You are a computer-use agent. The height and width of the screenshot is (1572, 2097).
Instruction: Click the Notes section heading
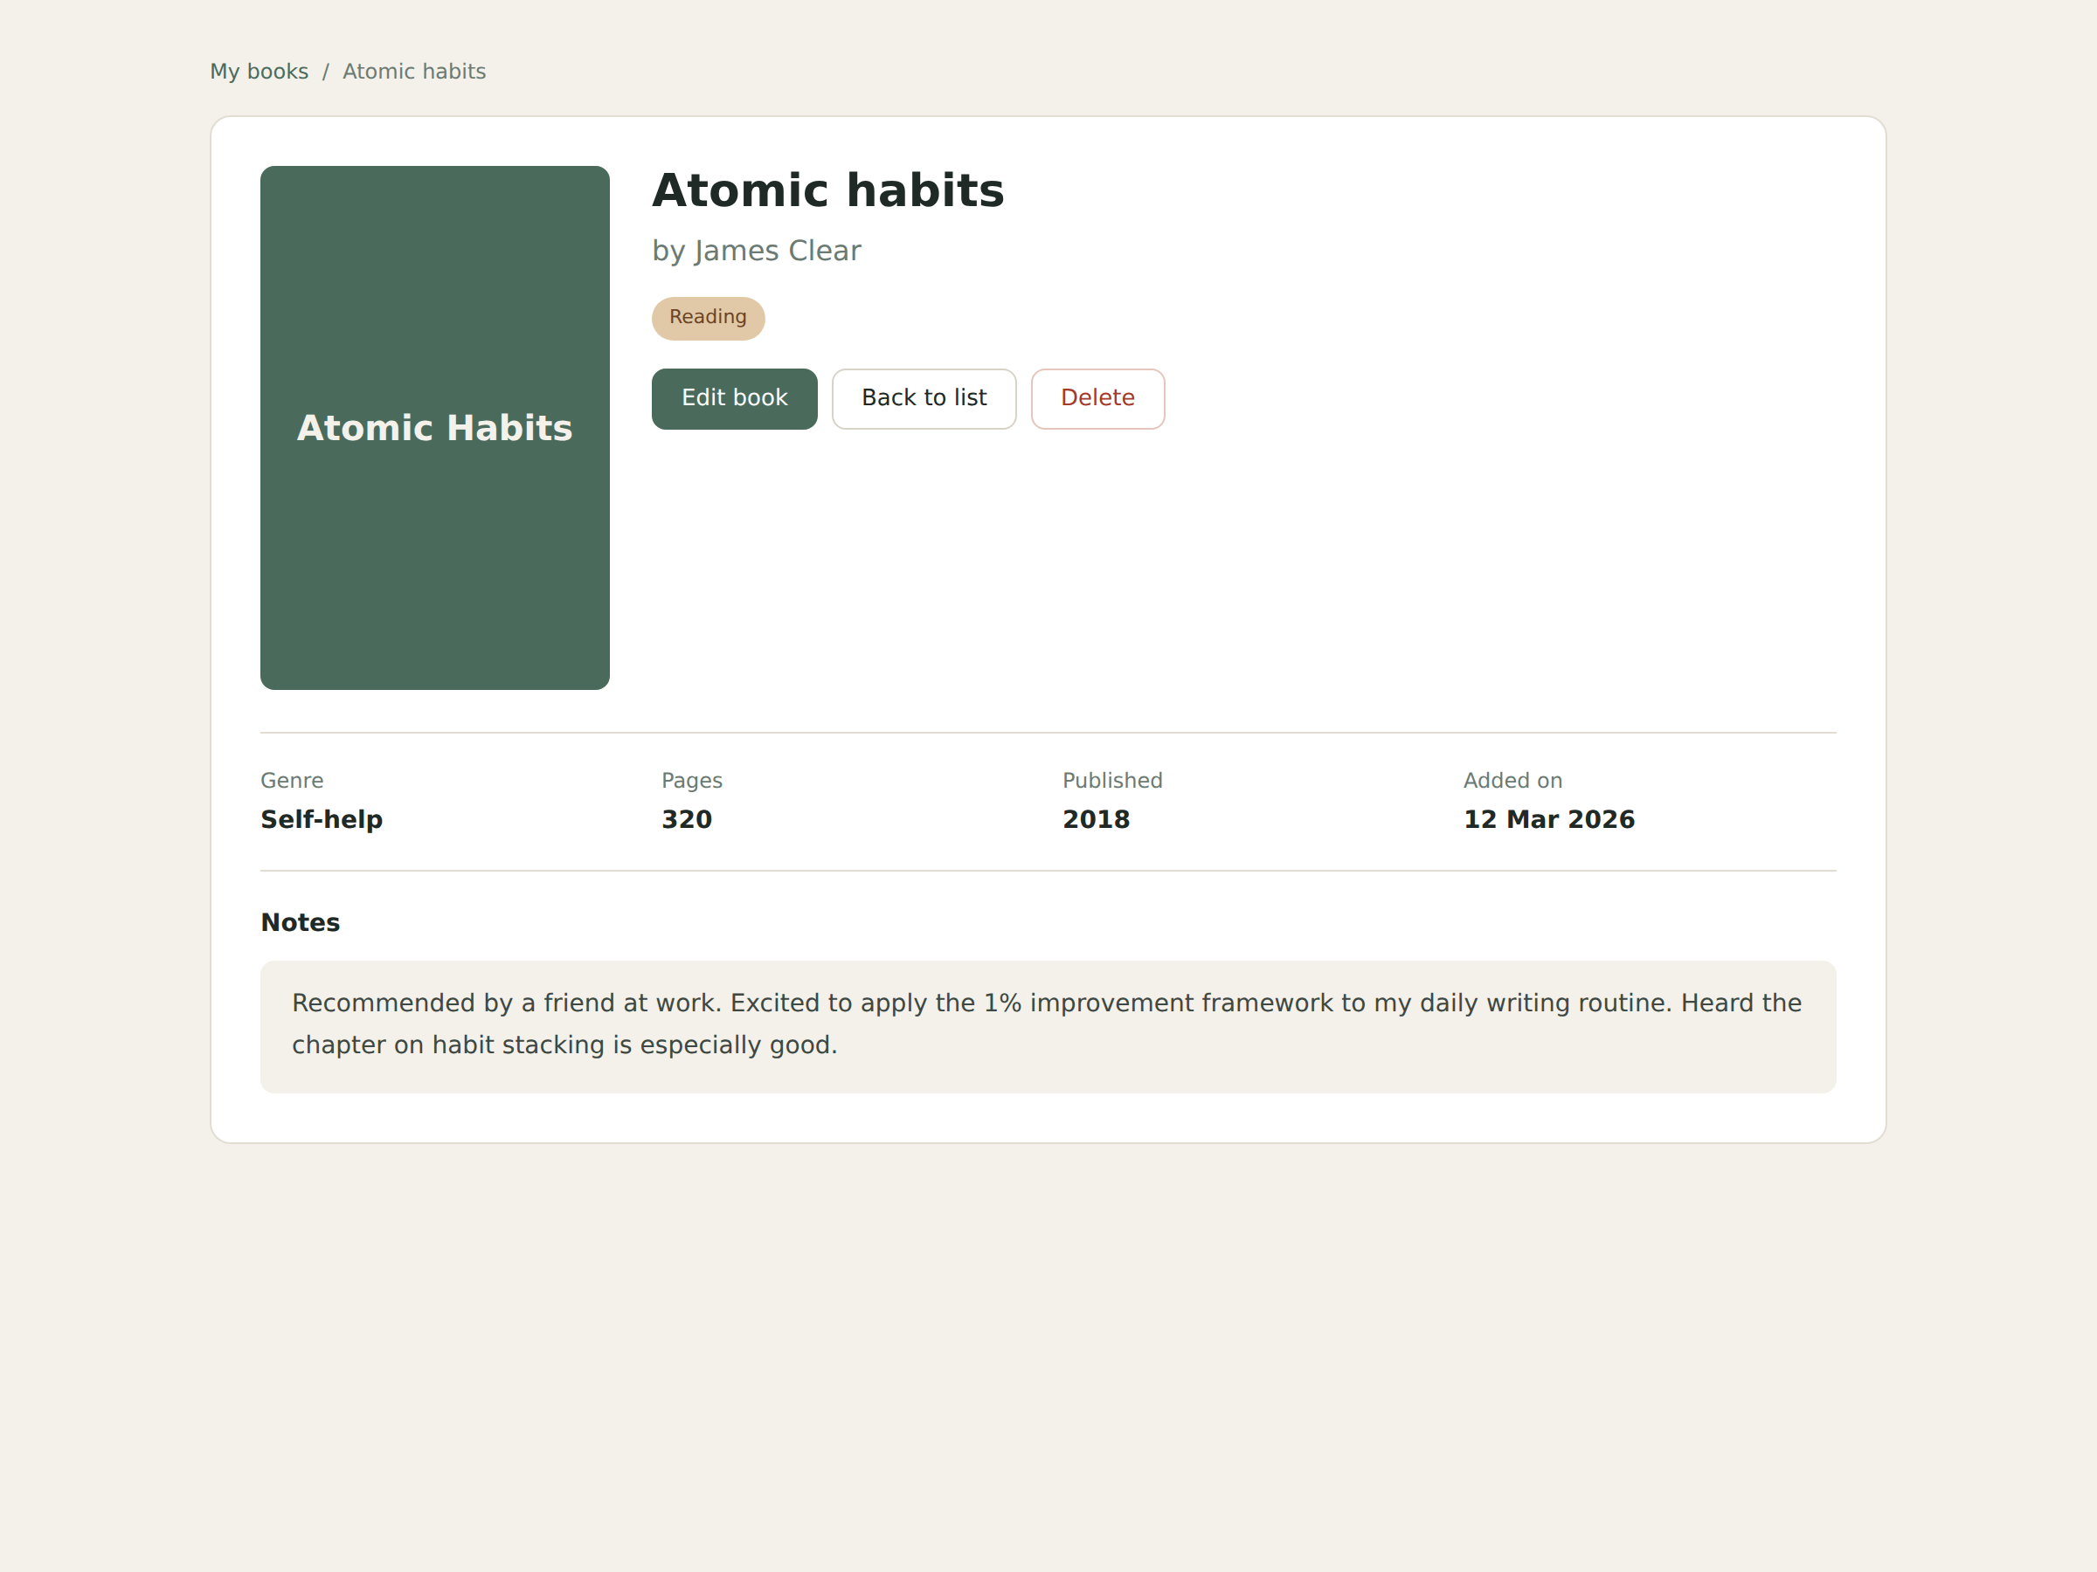pos(300,923)
